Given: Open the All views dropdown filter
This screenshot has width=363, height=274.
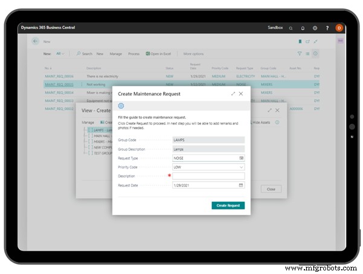Looking at the screenshot, I should [x=60, y=54].
